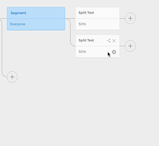
Task: Select first Split Test title
Action: (x=86, y=13)
